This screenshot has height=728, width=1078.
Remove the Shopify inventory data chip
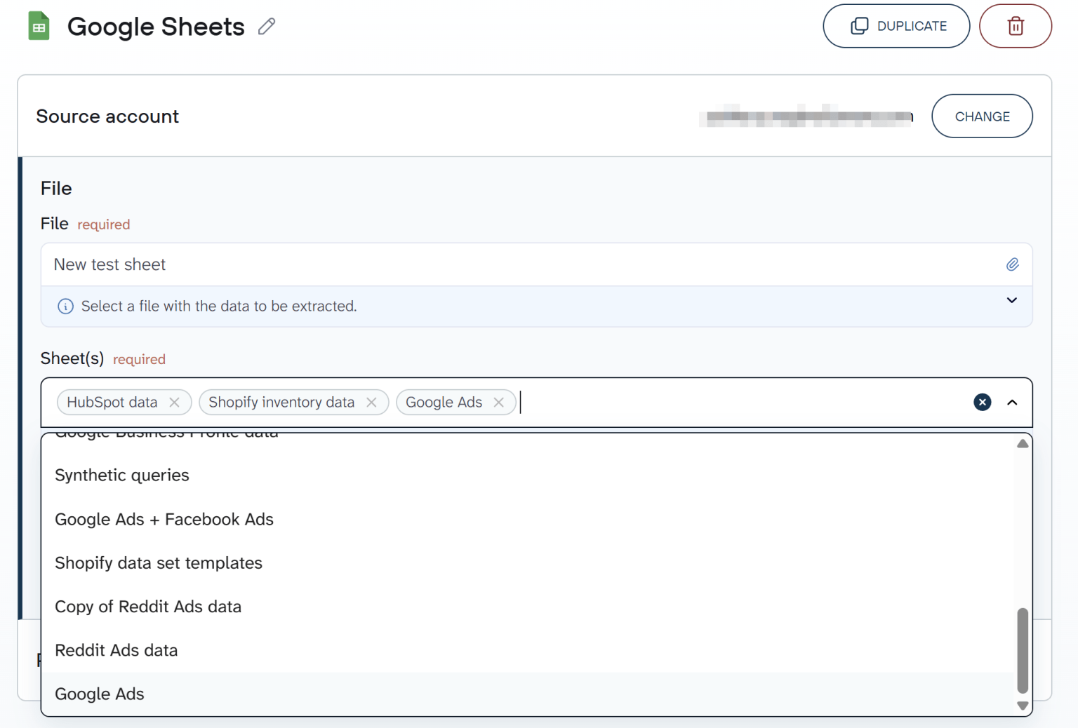[372, 403]
